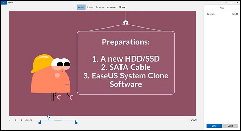Cancel the trim operation

click(x=230, y=126)
